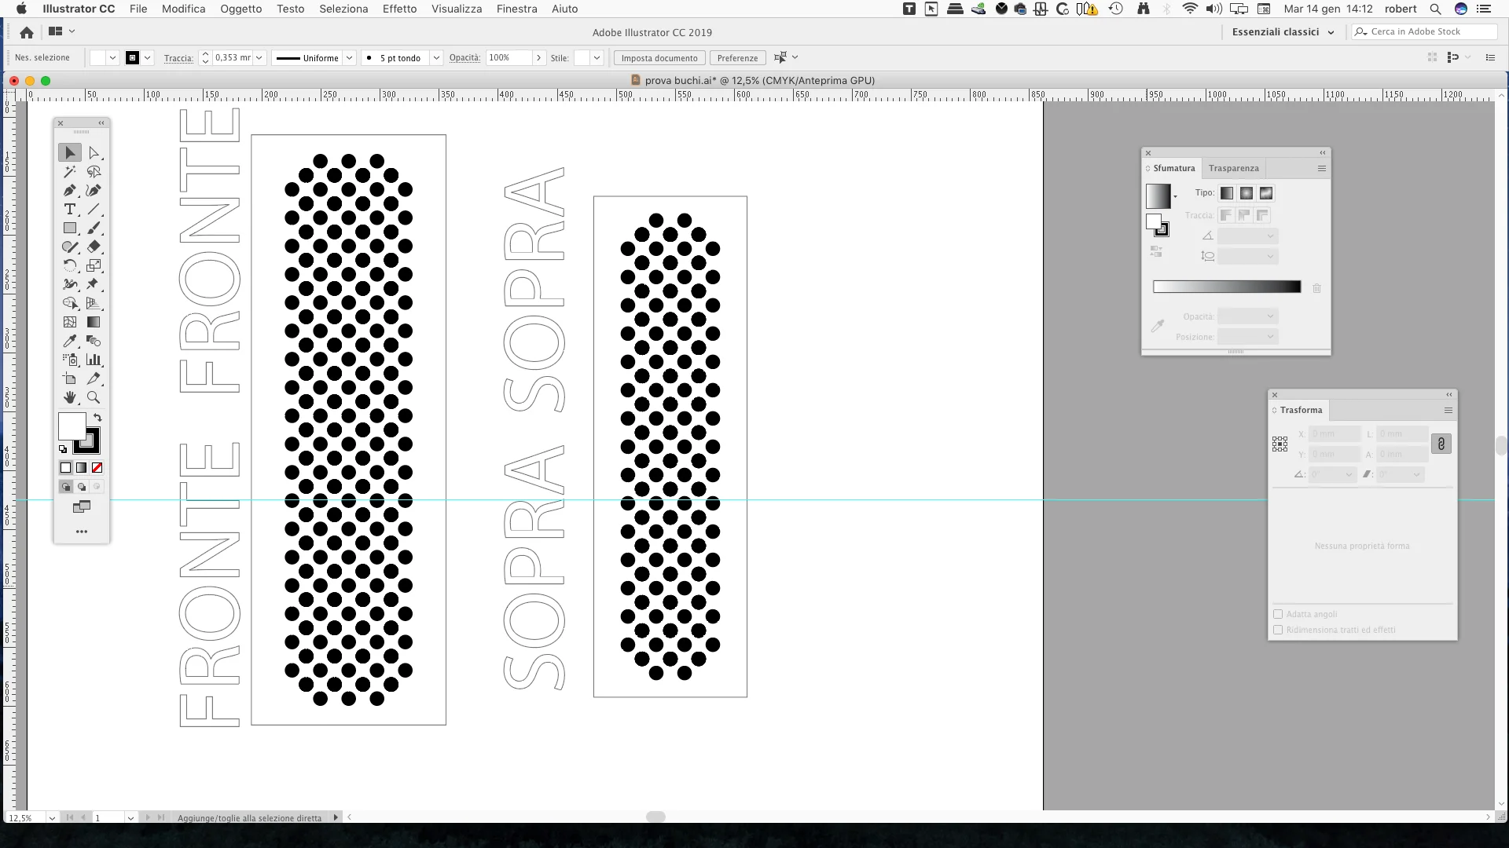Select the Eraser tool

tap(94, 247)
